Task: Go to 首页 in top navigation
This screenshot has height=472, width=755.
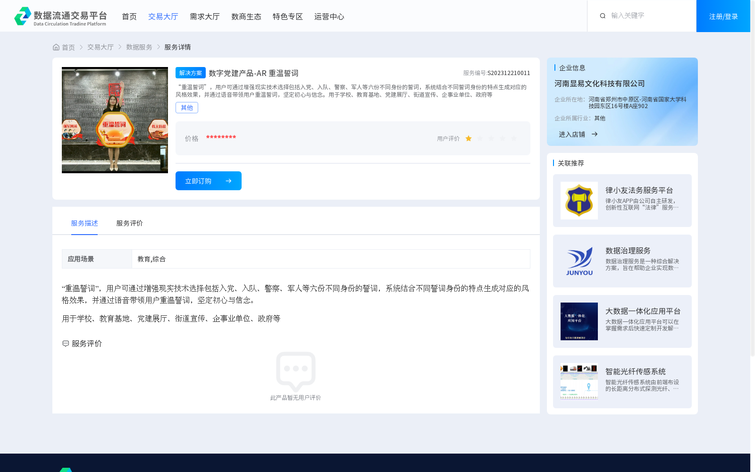Action: coord(129,17)
